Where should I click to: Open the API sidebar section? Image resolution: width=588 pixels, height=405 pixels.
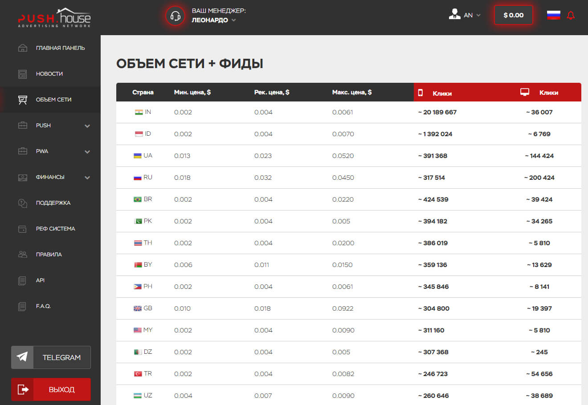[40, 280]
